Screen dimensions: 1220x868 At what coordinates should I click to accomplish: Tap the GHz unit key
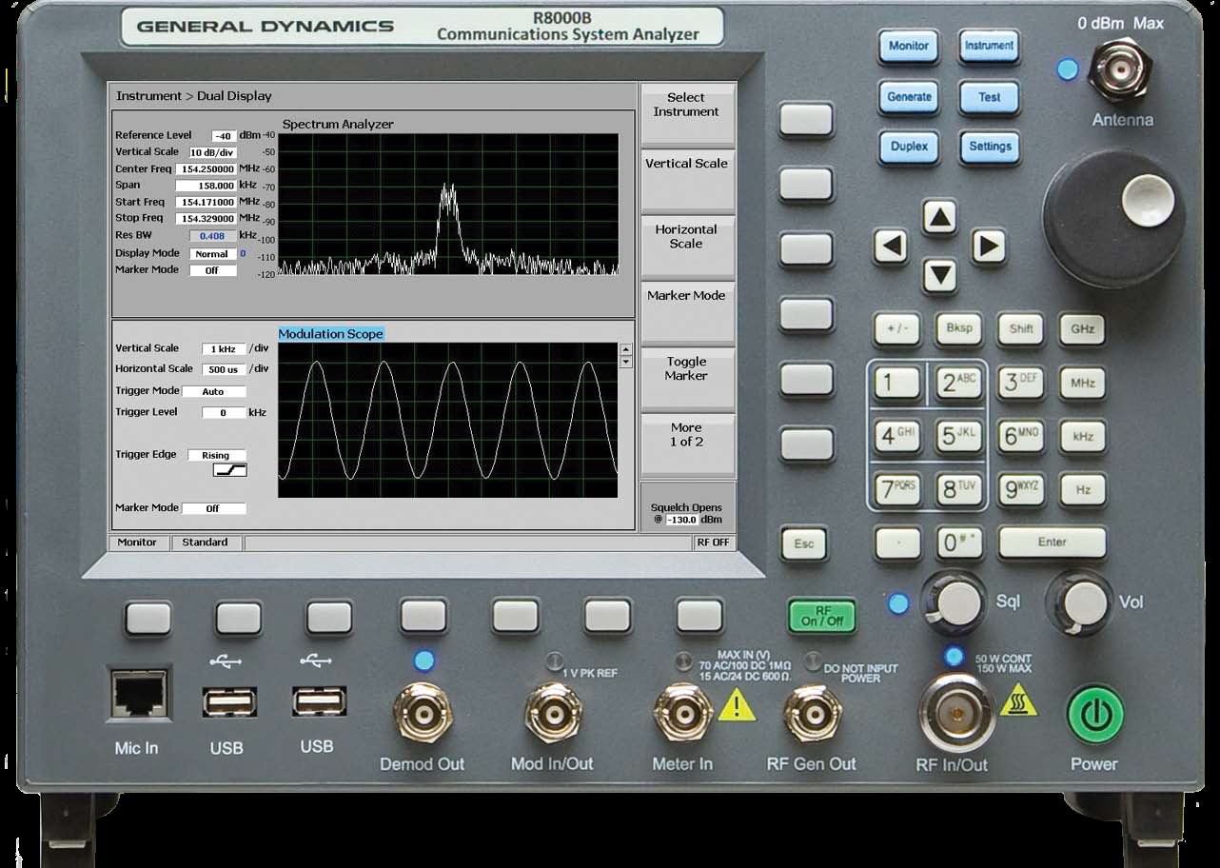(x=1083, y=329)
